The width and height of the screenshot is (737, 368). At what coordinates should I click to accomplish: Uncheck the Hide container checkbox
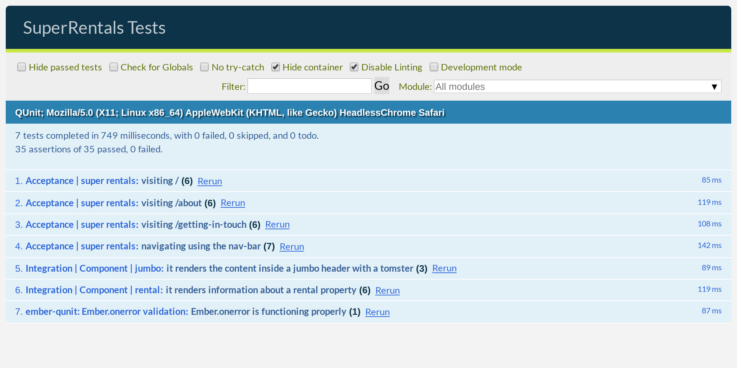276,67
